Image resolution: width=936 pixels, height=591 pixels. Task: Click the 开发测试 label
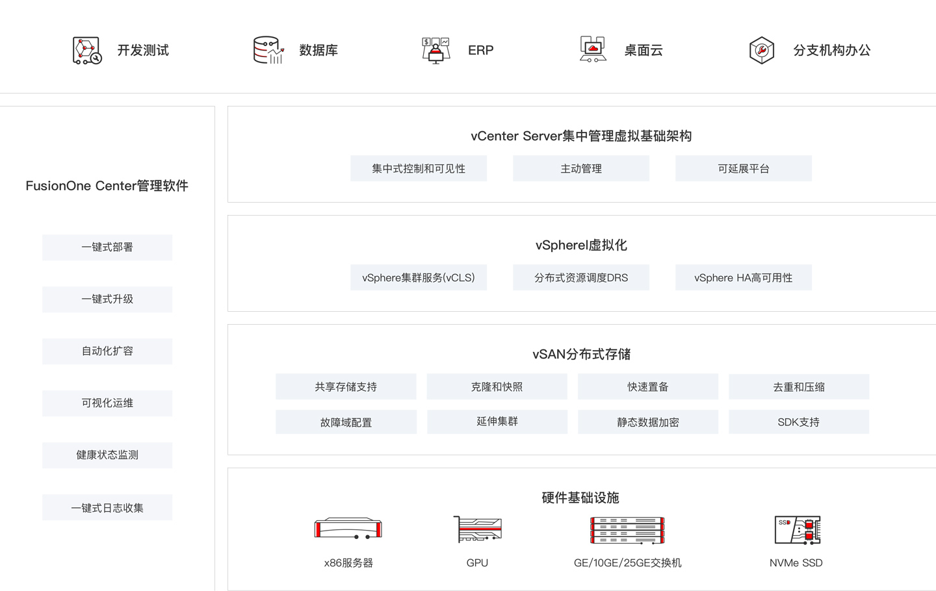(143, 50)
